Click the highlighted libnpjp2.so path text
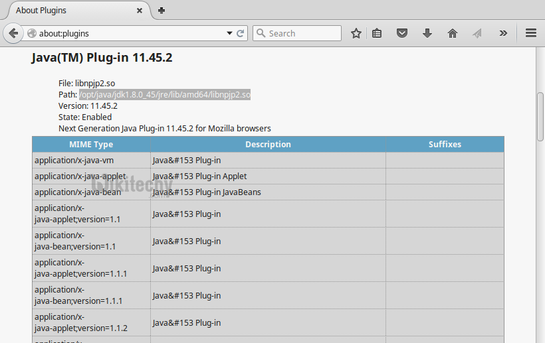The height and width of the screenshot is (343, 545). [x=165, y=95]
